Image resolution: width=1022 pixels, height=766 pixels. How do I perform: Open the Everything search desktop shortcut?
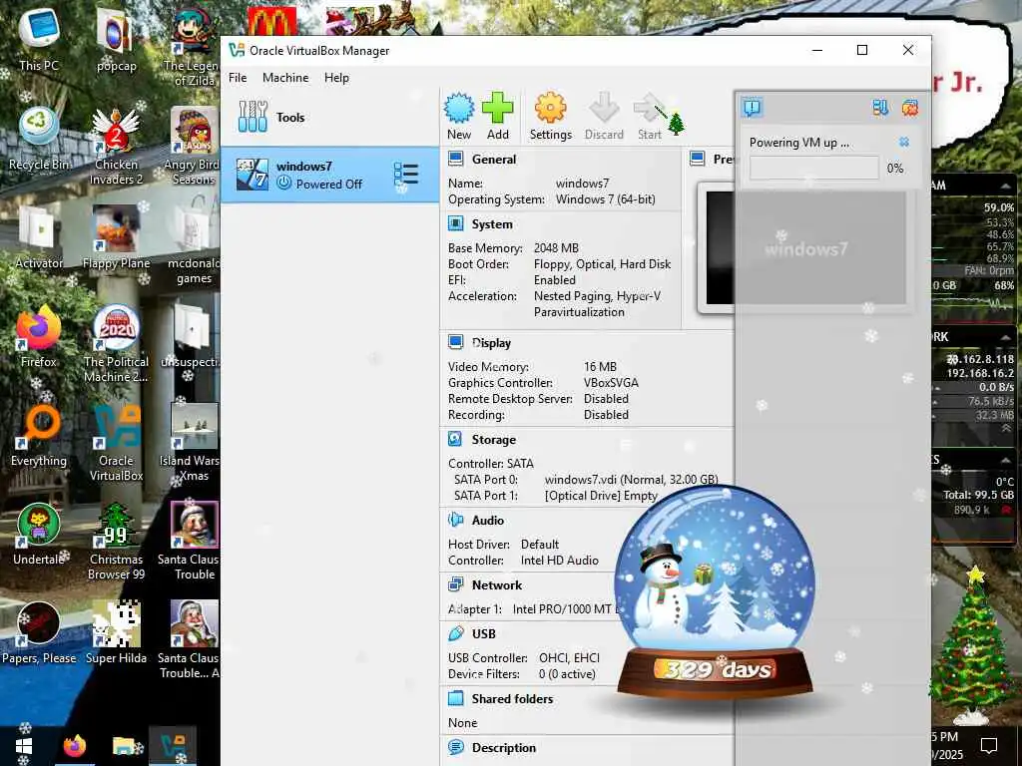[x=39, y=435]
